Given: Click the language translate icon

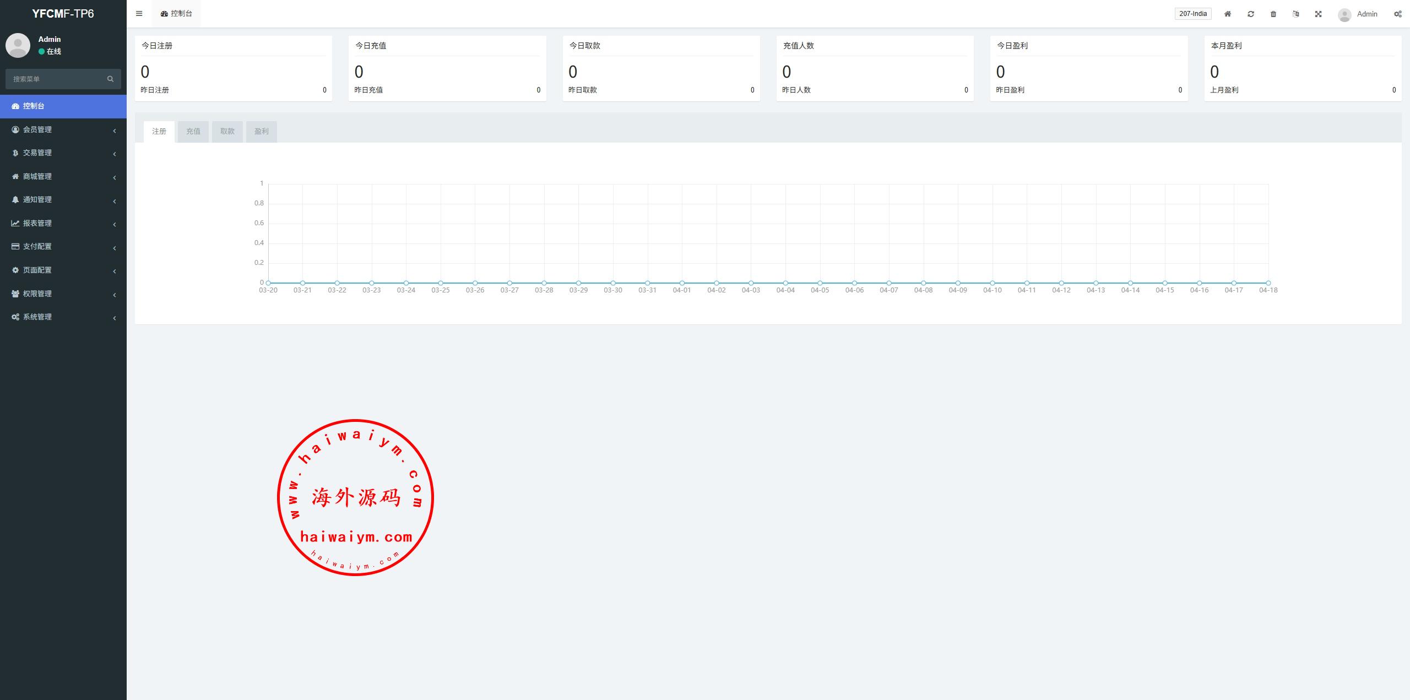Looking at the screenshot, I should (1296, 14).
